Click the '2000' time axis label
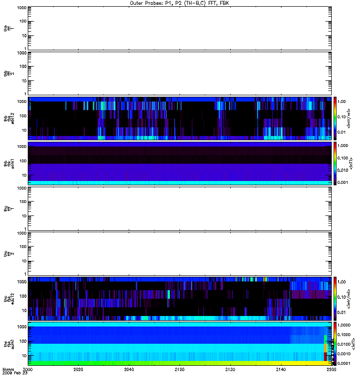The image size is (359, 383). 28,369
